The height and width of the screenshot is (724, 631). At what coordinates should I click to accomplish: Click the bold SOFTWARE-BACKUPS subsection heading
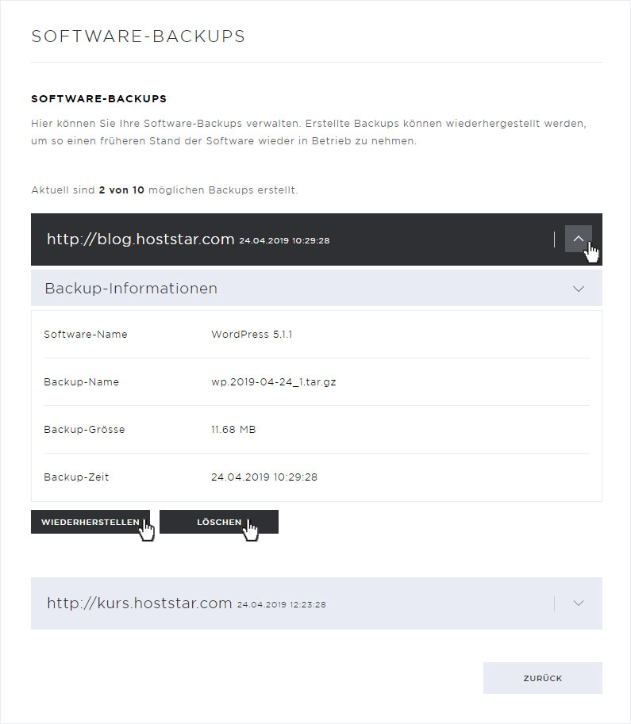(x=98, y=99)
